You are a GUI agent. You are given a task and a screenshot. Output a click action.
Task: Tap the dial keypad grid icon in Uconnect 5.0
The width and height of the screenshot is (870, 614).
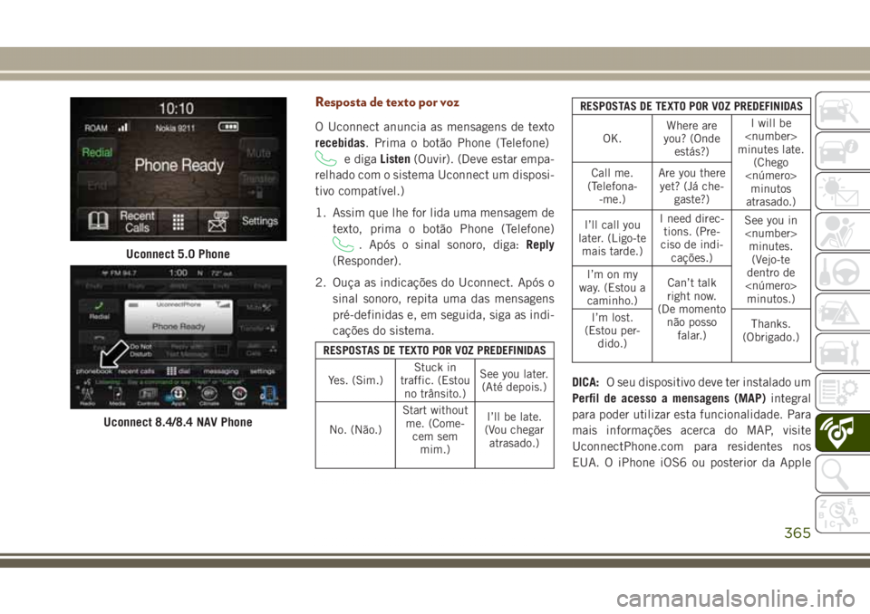pos(179,222)
